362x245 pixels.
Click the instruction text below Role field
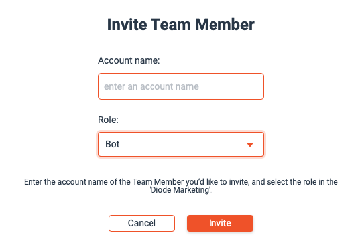(x=181, y=186)
